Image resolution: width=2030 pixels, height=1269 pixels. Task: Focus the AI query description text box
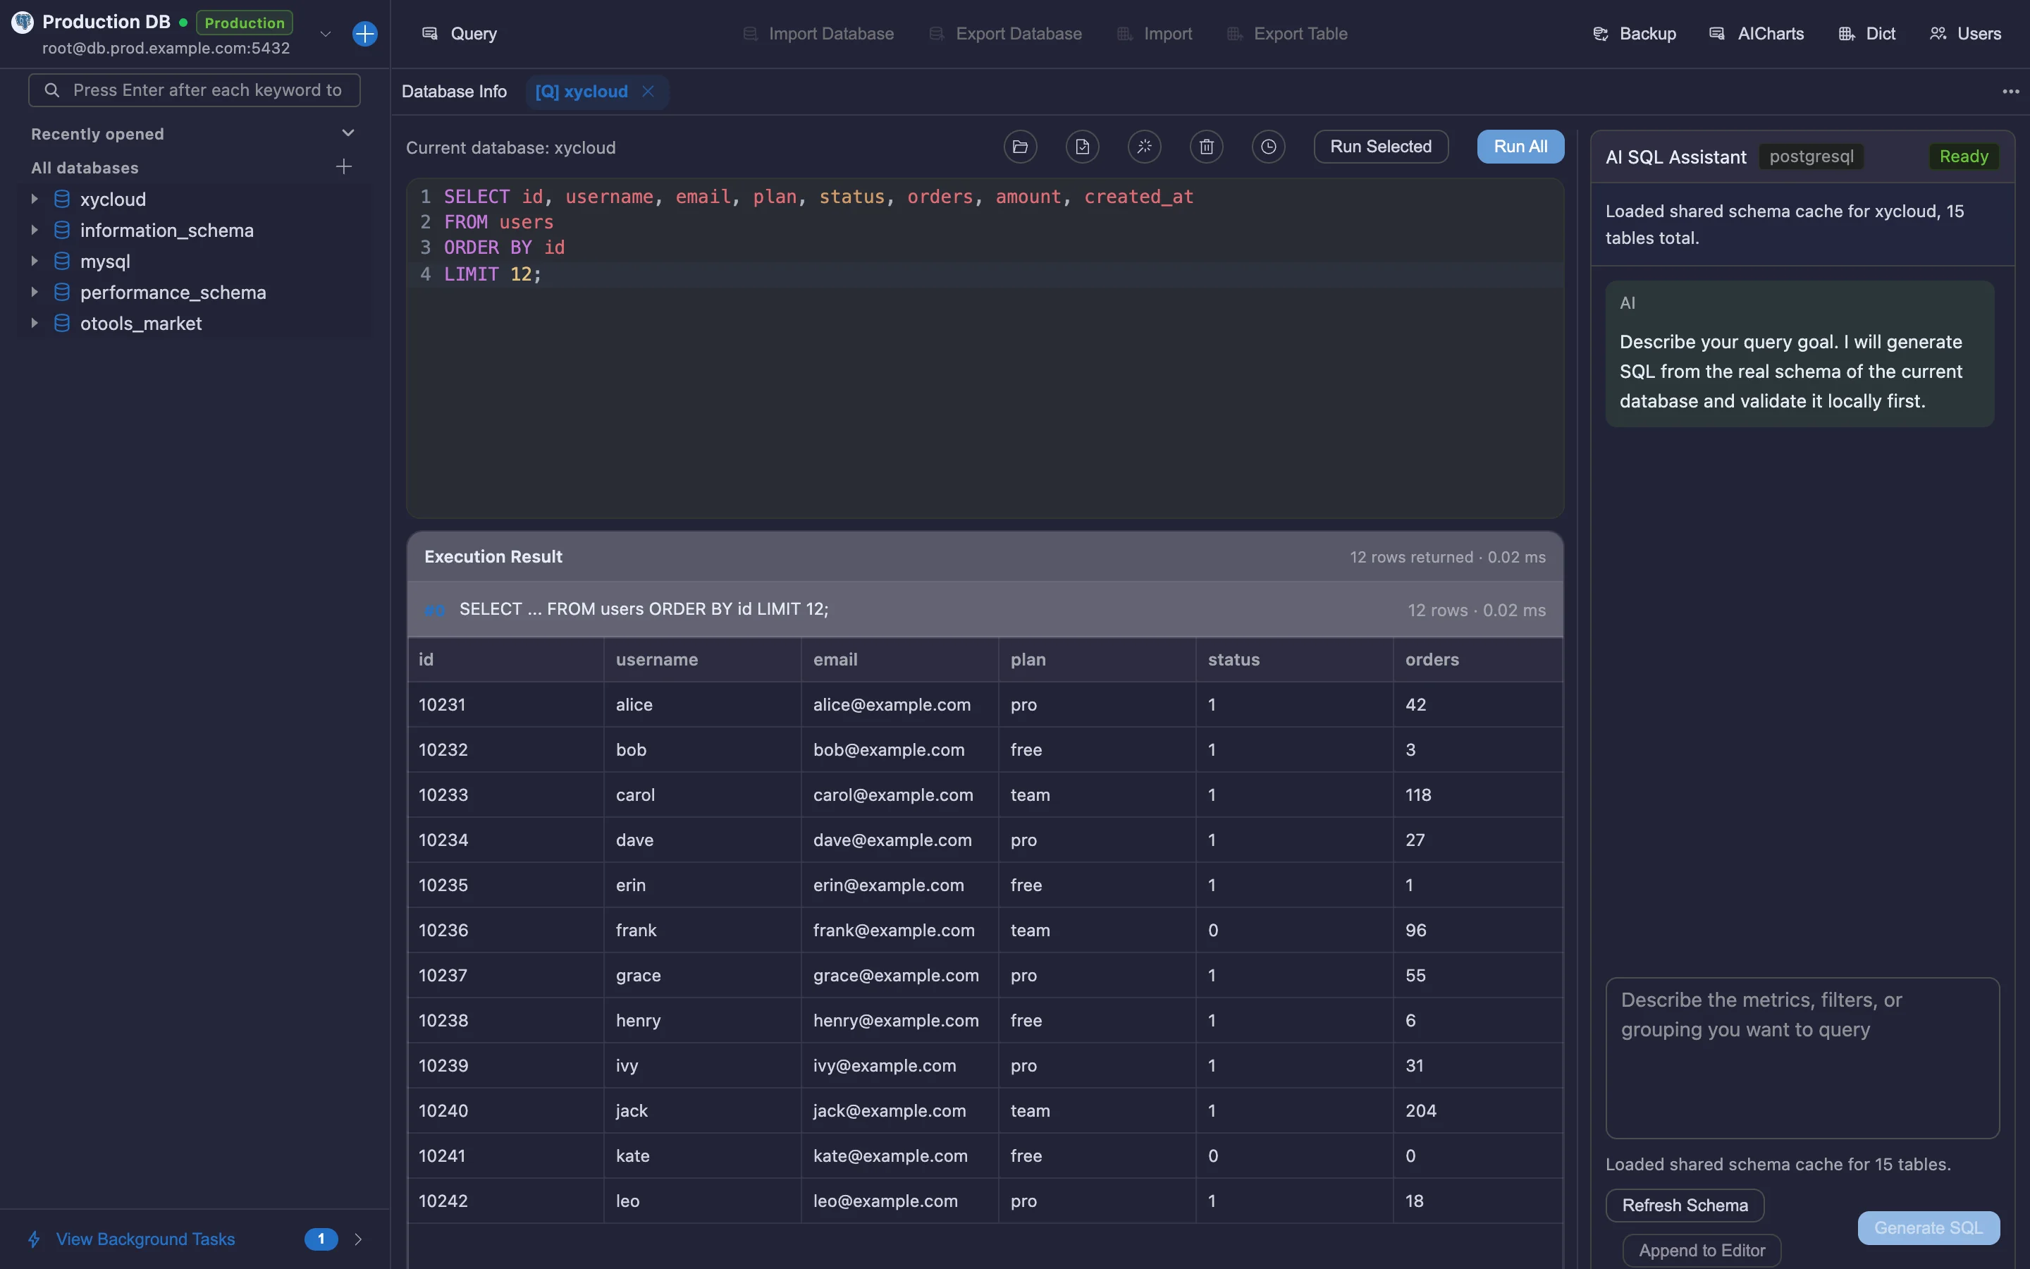[1802, 1057]
